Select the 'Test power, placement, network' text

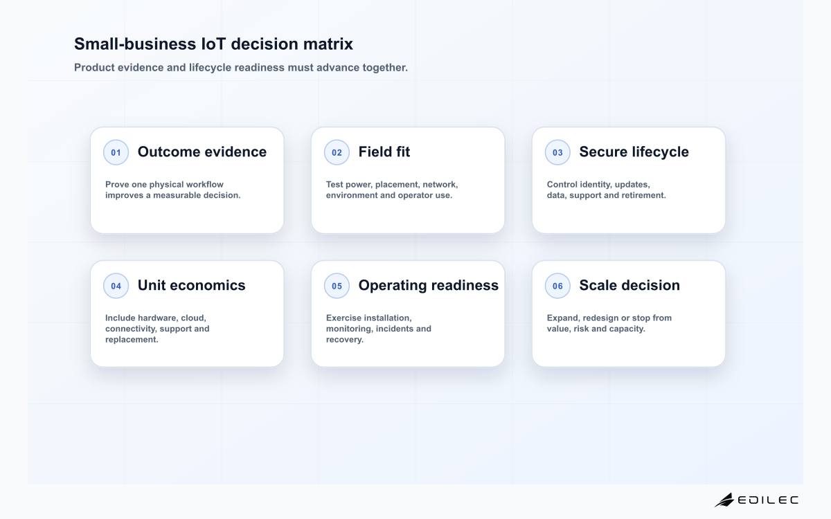coord(392,190)
